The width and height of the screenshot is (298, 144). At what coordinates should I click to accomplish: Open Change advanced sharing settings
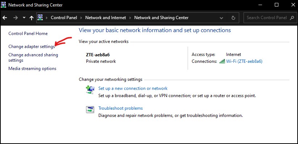click(x=33, y=58)
